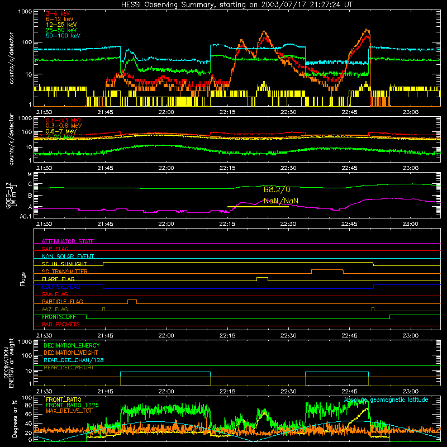The height and width of the screenshot is (447, 447).
Task: Select the '6-12 keV' legend label
Action: pyautogui.click(x=60, y=19)
